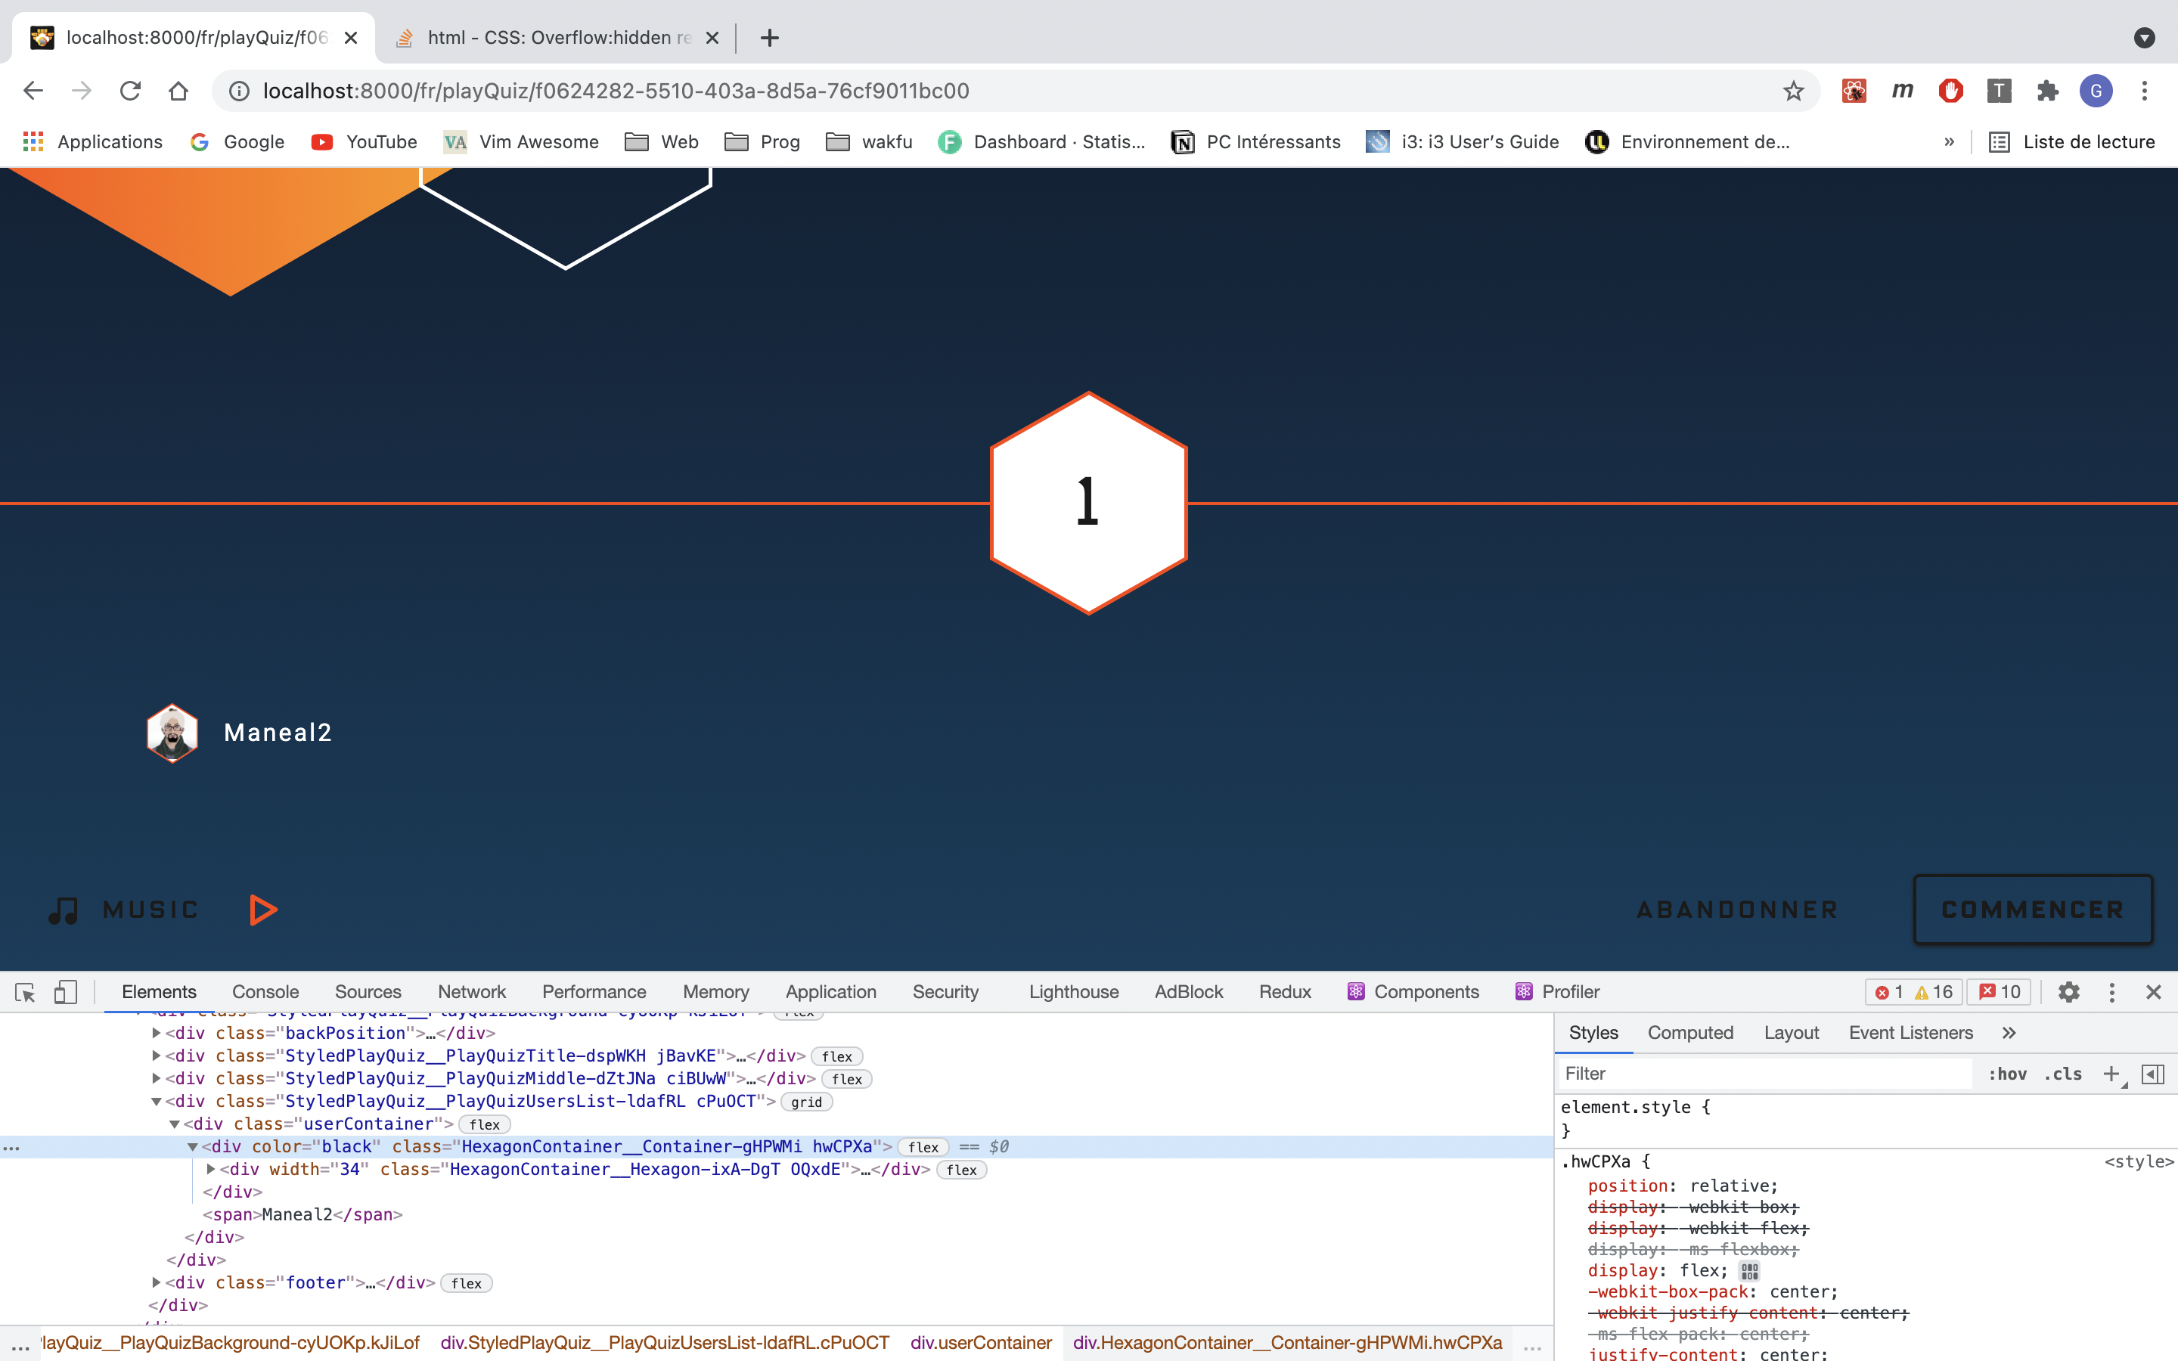Expand the footer div node
Screen dimensions: 2178x1361
(x=157, y=1282)
